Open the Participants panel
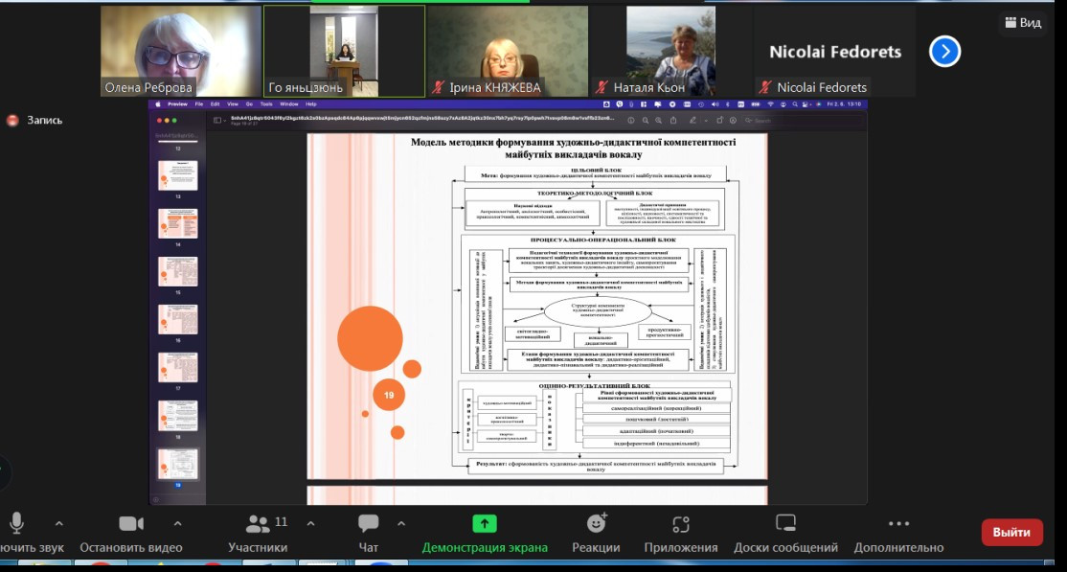The width and height of the screenshot is (1067, 572). 258,524
